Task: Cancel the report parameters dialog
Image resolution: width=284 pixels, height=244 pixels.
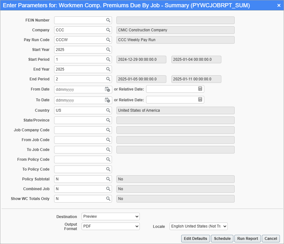Action: pyautogui.click(x=271, y=239)
